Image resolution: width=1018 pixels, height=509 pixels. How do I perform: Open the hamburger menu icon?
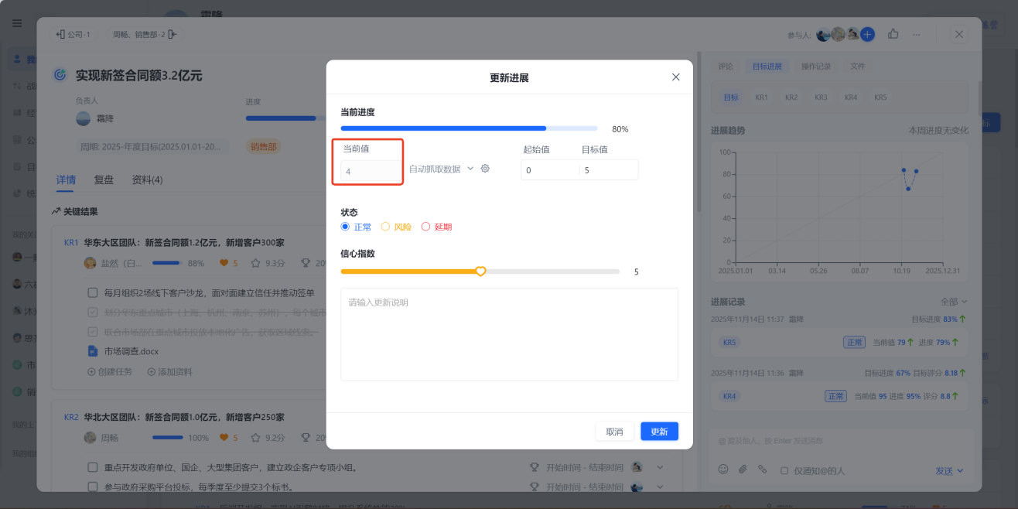click(x=17, y=23)
